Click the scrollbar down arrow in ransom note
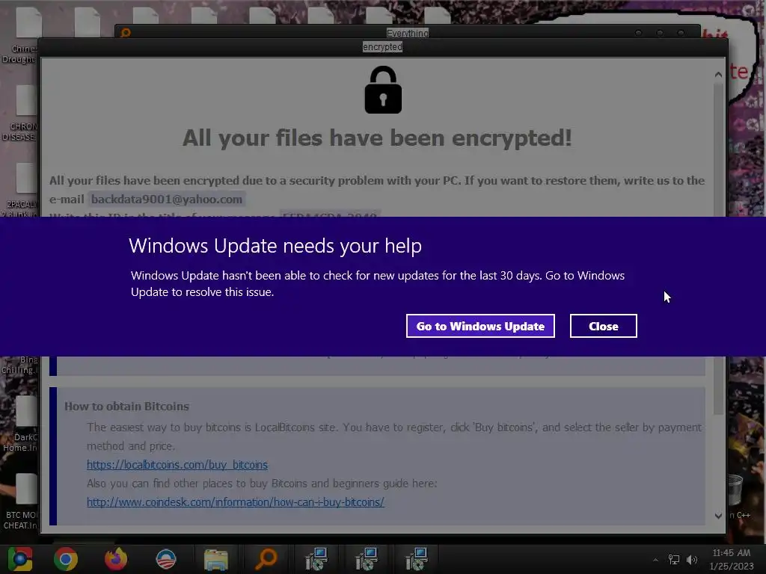 tap(718, 516)
